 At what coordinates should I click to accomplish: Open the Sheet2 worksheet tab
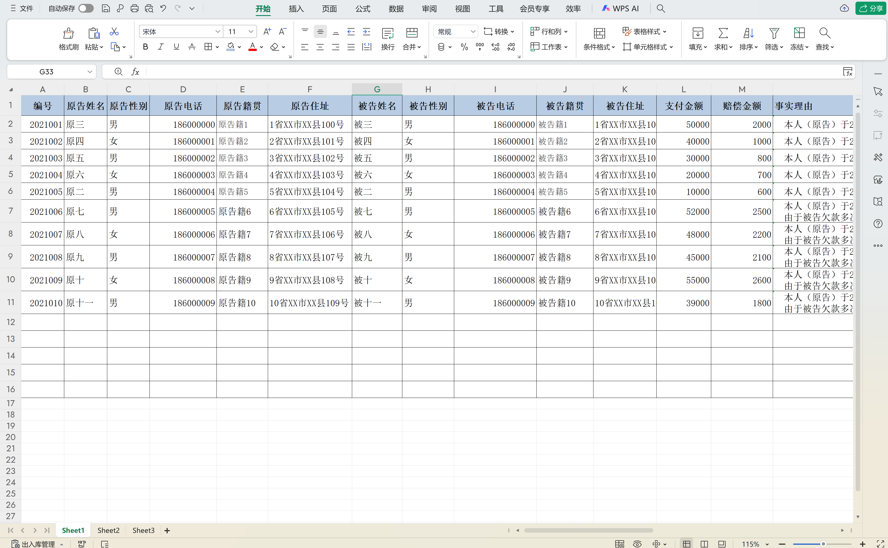tap(108, 530)
